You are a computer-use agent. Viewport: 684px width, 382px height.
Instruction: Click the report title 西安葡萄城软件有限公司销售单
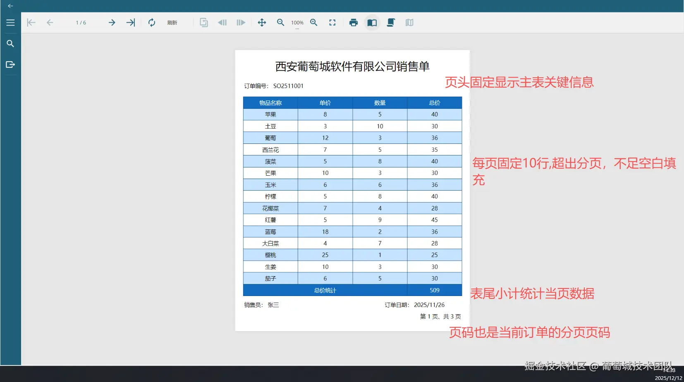click(x=352, y=66)
